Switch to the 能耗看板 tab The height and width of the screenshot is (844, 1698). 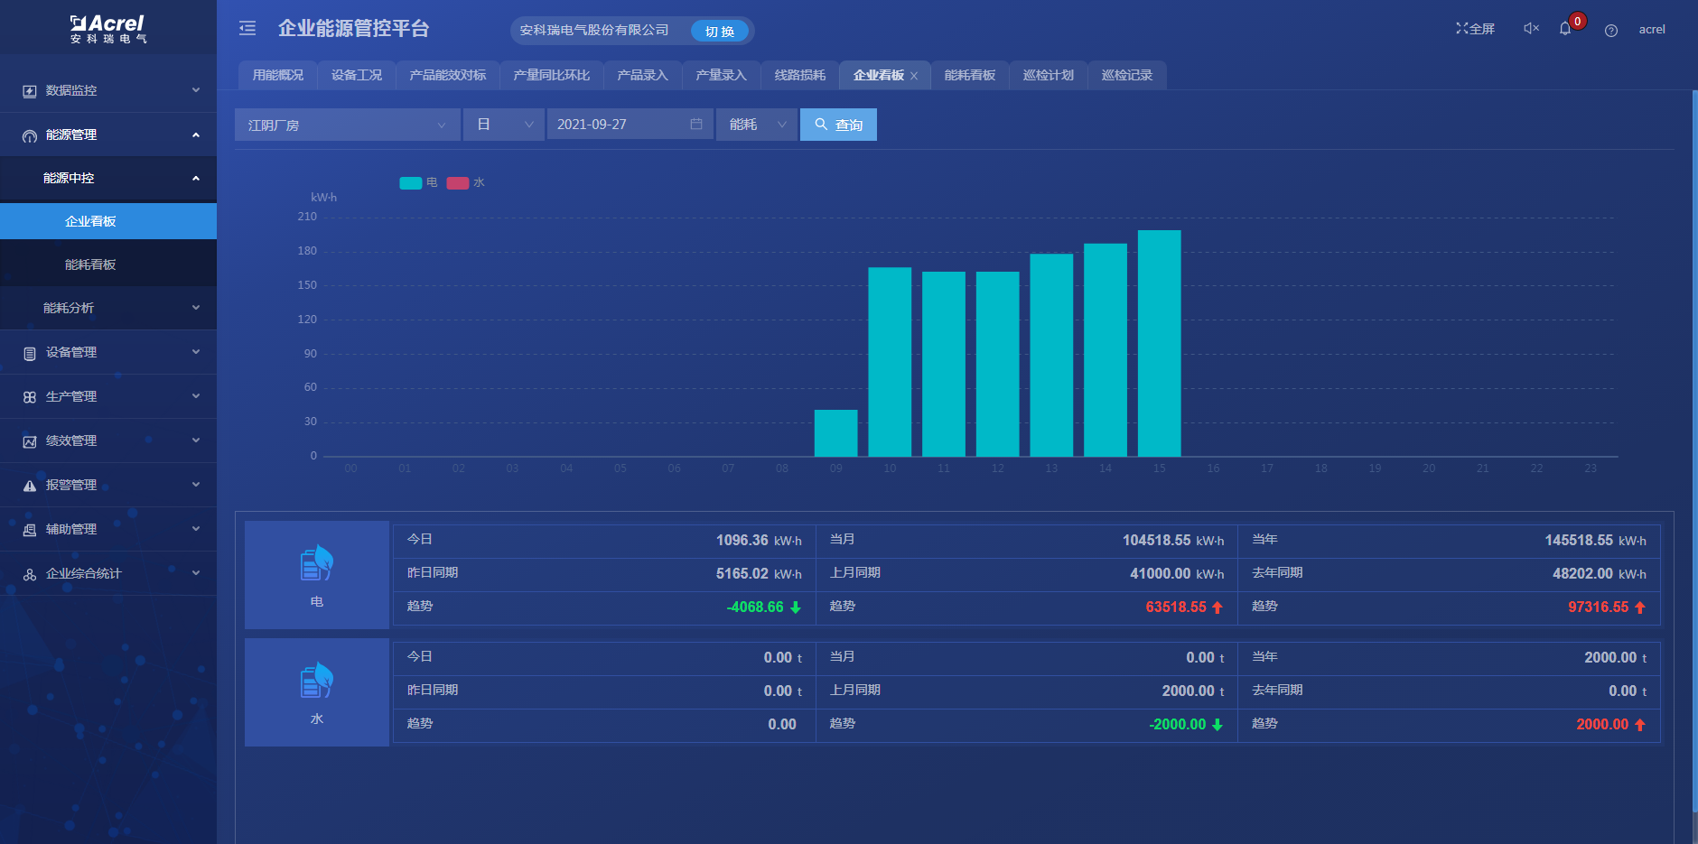[969, 75]
